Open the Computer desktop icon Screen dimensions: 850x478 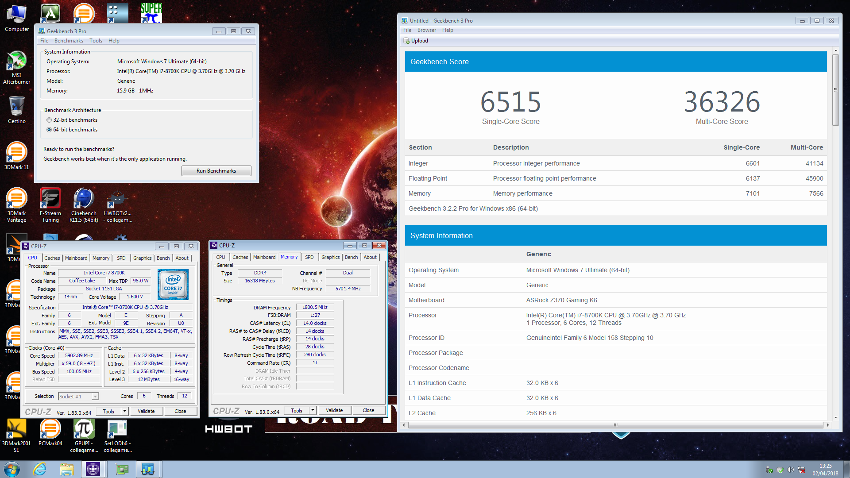[x=16, y=18]
